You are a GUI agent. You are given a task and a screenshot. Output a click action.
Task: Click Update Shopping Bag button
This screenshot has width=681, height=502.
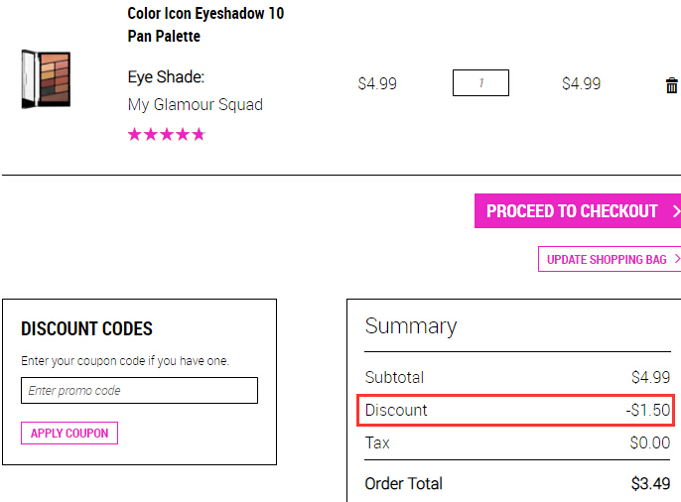point(610,259)
